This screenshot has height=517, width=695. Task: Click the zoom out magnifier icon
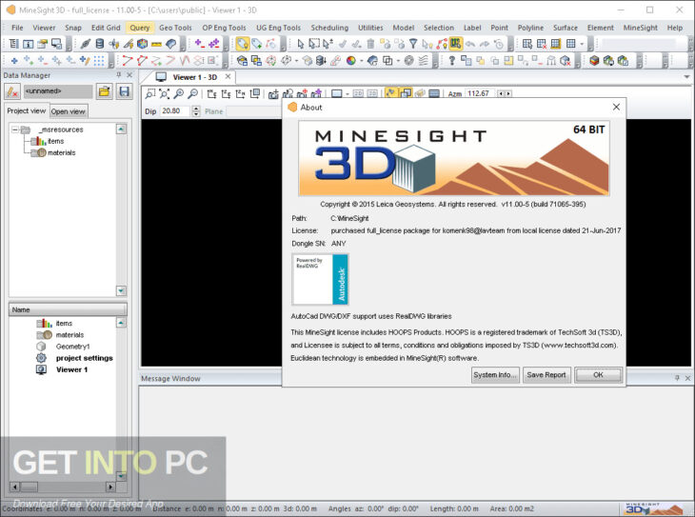pos(193,93)
